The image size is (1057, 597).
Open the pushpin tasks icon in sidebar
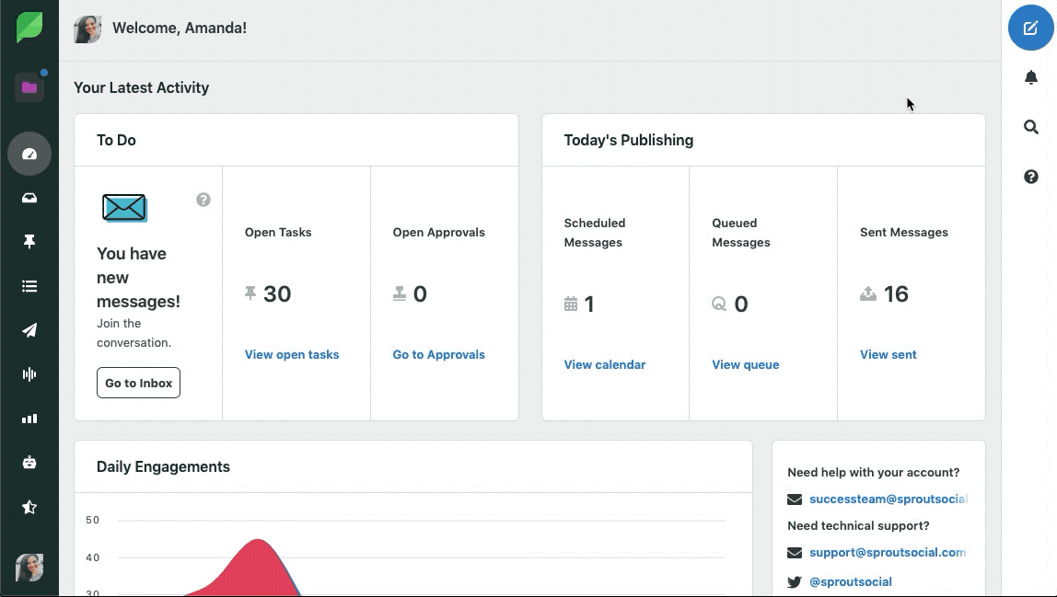(x=29, y=241)
